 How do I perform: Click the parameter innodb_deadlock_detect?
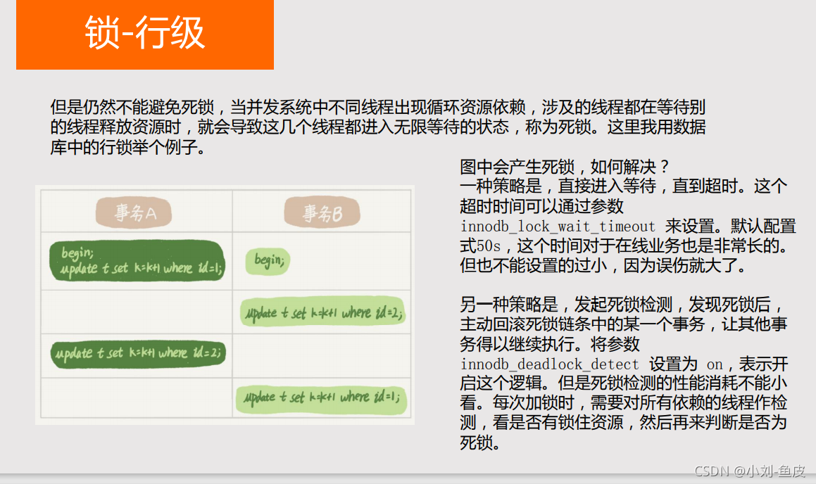(549, 364)
